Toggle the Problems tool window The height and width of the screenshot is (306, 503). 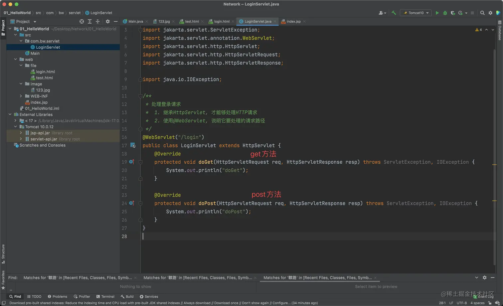[57, 296]
